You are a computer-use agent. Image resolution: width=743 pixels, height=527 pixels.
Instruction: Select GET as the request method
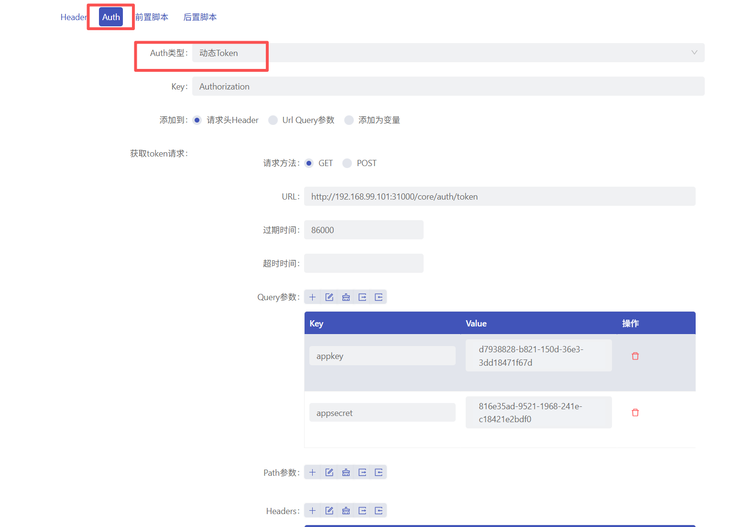pyautogui.click(x=309, y=163)
